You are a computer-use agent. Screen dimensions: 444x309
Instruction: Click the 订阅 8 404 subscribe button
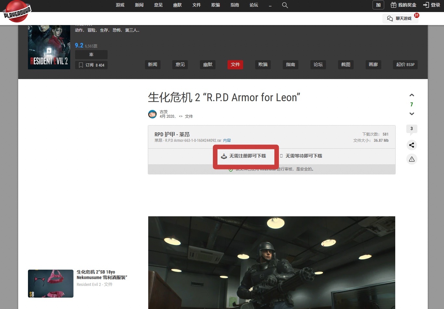[91, 65]
